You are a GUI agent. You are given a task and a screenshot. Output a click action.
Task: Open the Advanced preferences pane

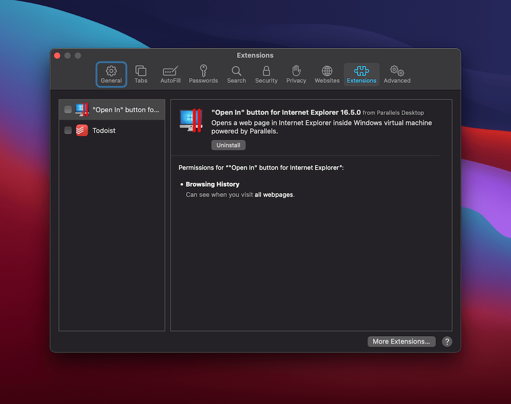pos(397,74)
